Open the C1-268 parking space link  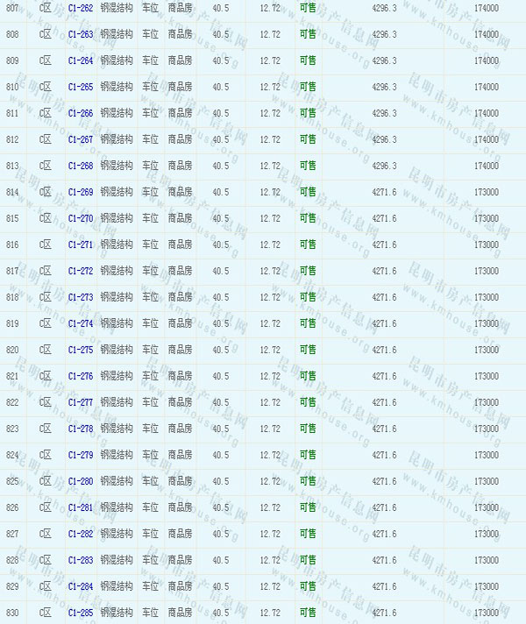(x=80, y=167)
